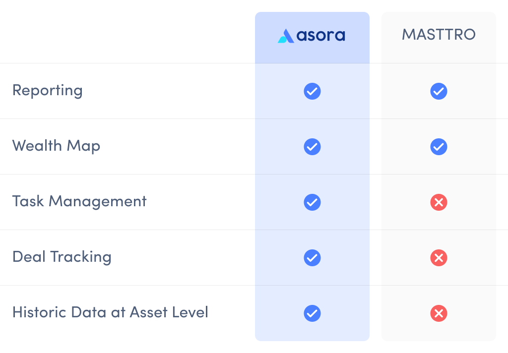Screen dimensions: 508x353
Task: Click MASTTRO's red cross for Deal Tracking
Action: tap(439, 258)
